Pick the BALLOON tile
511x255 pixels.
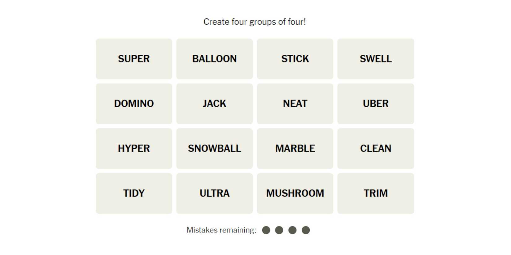[x=214, y=59]
